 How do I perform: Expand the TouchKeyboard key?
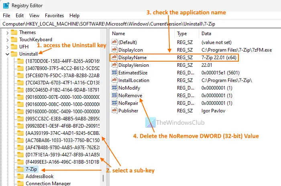(7, 40)
